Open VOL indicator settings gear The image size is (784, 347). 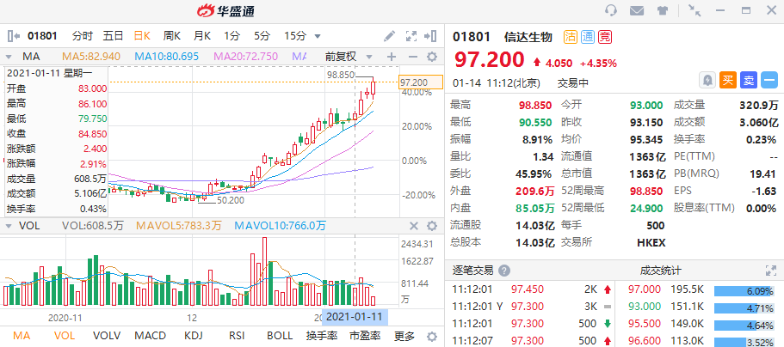(431, 226)
